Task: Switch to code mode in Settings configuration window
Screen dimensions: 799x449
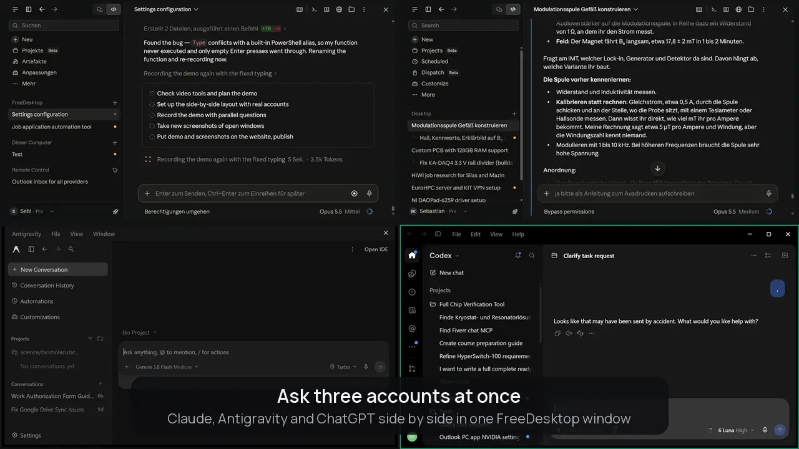Action: [x=113, y=9]
